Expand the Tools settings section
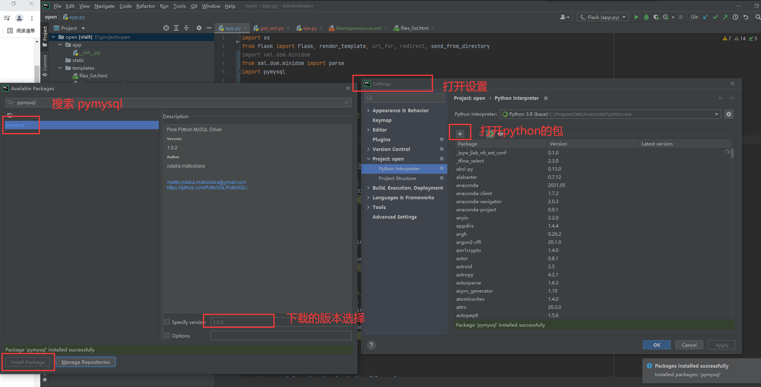The width and height of the screenshot is (761, 387). tap(368, 207)
